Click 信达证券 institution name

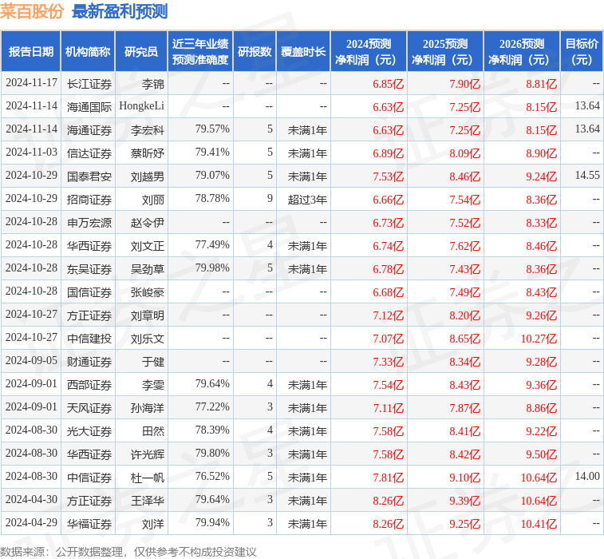tap(89, 153)
